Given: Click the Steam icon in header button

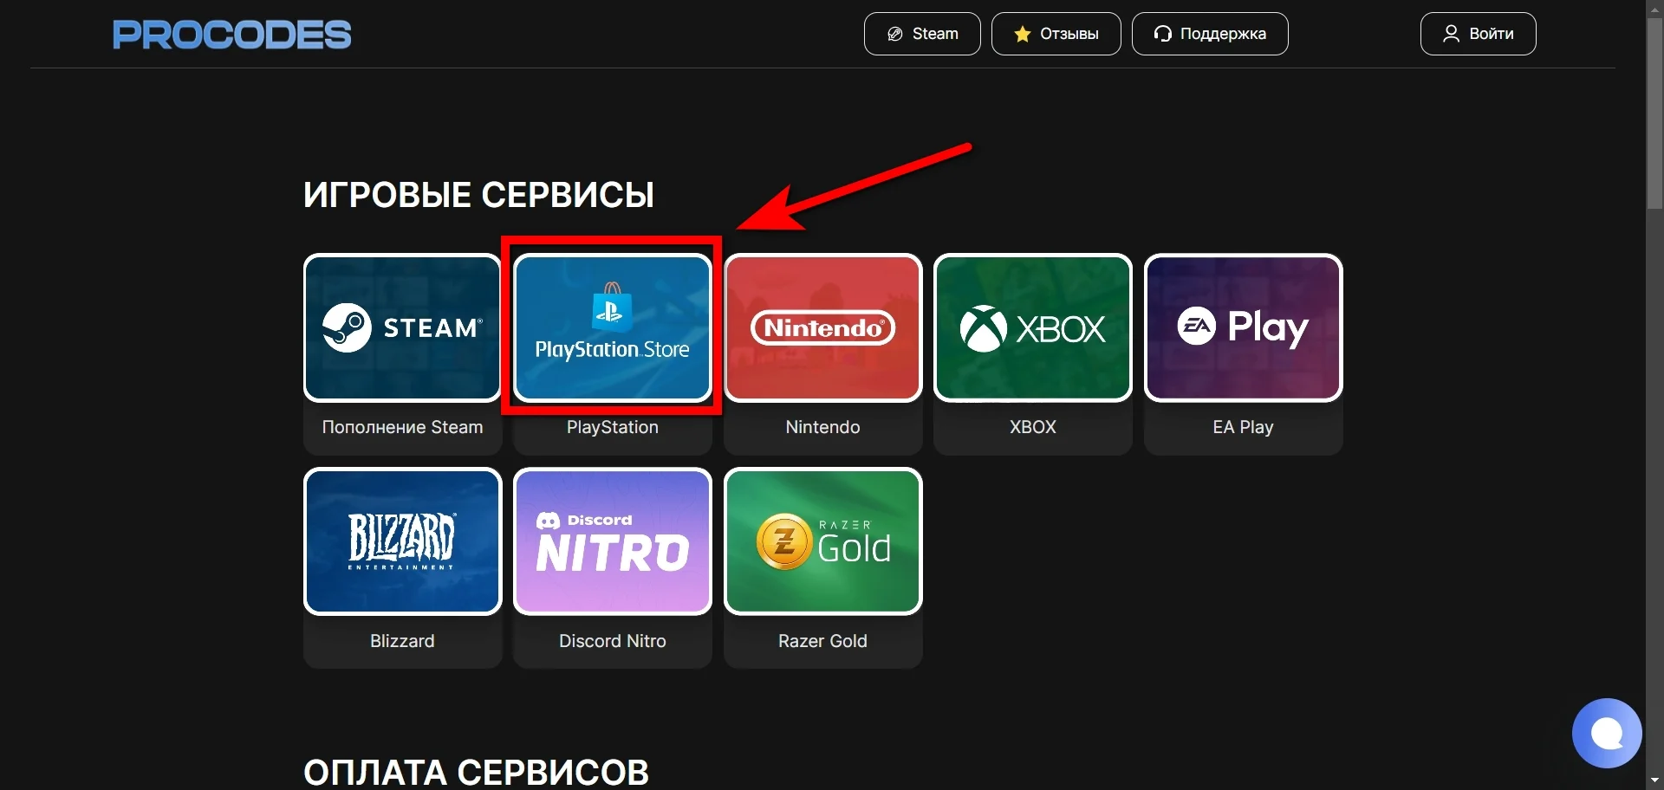Looking at the screenshot, I should (895, 34).
